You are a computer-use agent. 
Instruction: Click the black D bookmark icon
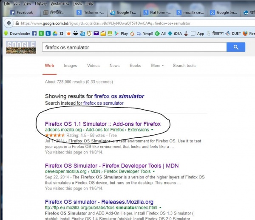[61, 33]
